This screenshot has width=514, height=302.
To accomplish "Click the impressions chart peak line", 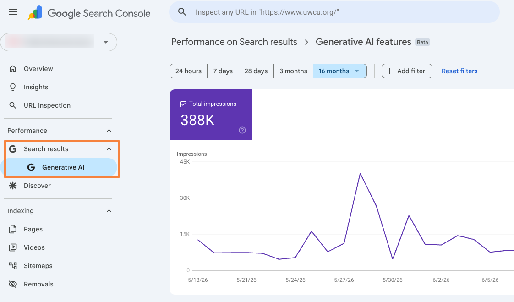I will (360, 174).
